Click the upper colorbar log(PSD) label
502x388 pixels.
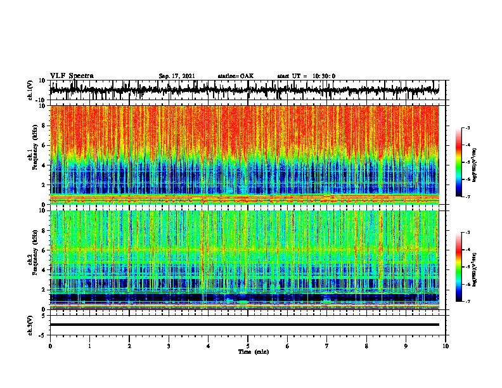click(475, 165)
